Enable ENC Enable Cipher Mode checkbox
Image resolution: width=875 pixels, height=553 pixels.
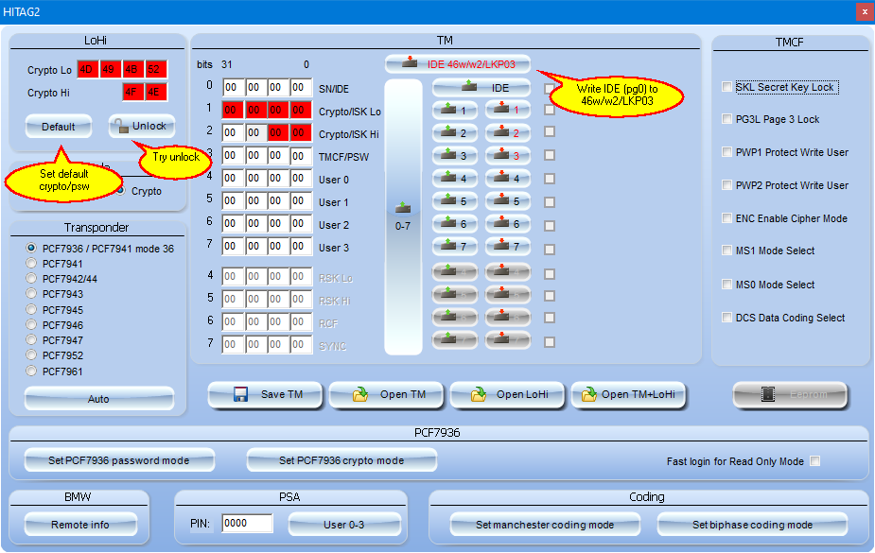pyautogui.click(x=726, y=218)
